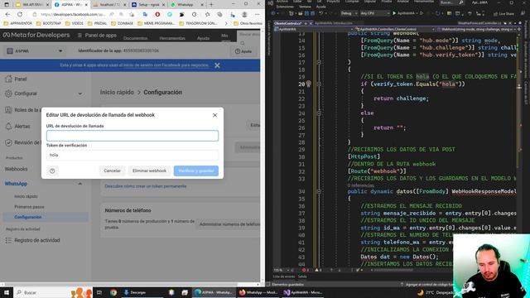Dismiss the blue Facebook login banner
Image resolution: width=530 pixels, height=298 pixels.
[217, 65]
